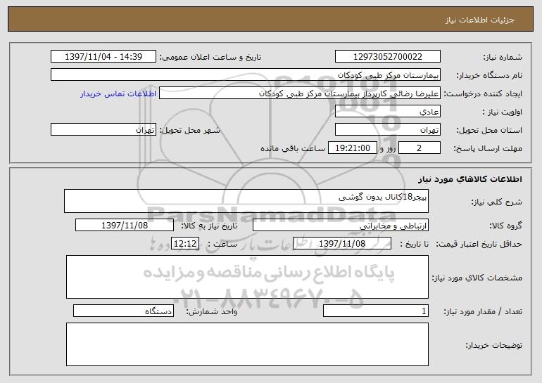Click the section heading اطلاعات کالاهای مورد نیاز
This screenshot has width=542, height=383.
(469, 179)
